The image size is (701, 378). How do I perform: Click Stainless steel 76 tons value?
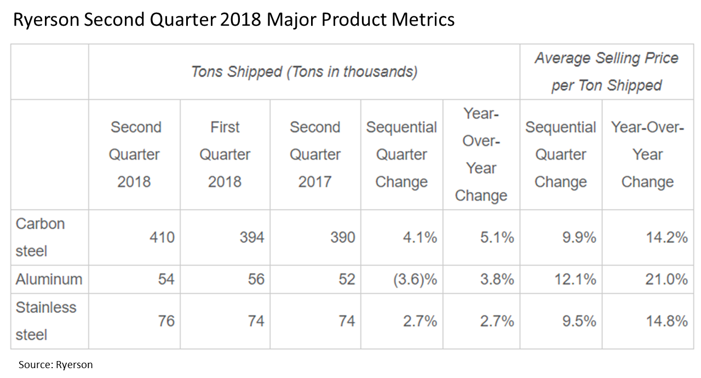166,321
